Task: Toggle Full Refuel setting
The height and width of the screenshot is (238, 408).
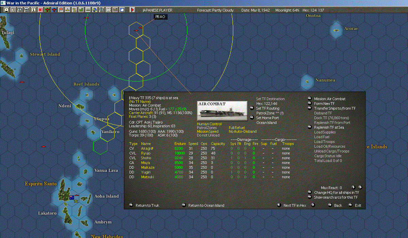Action: pyautogui.click(x=237, y=128)
